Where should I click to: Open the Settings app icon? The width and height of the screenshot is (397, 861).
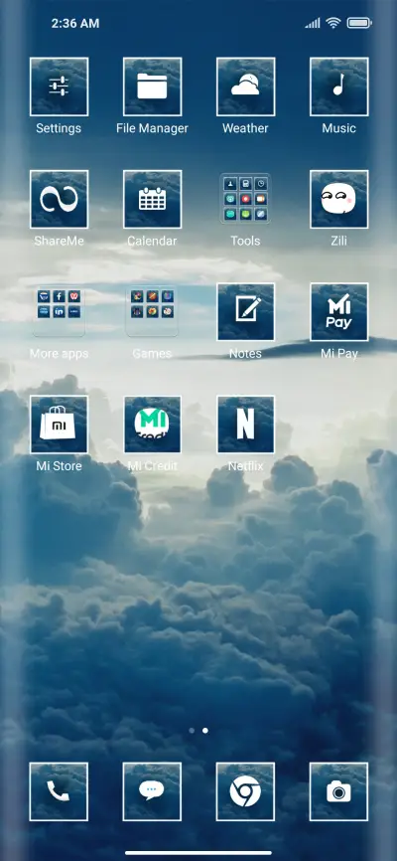(59, 86)
